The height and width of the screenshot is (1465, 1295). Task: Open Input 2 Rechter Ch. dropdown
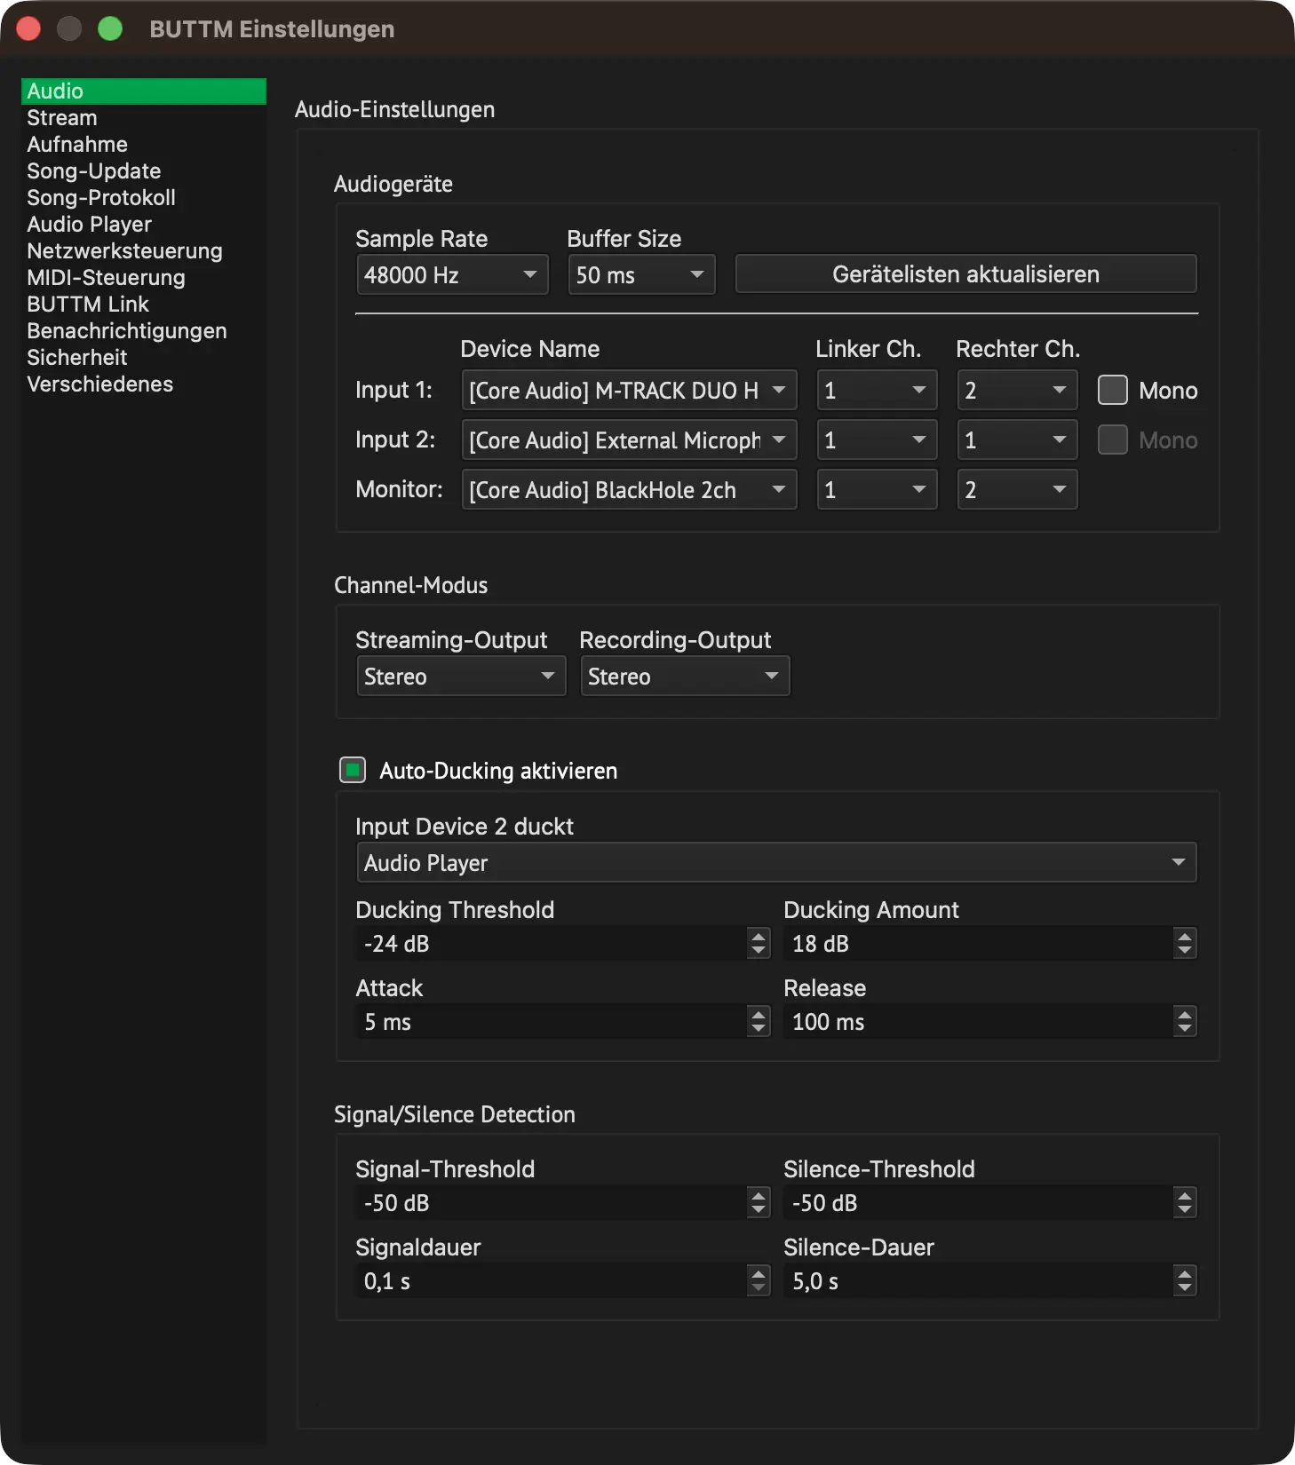click(1017, 439)
